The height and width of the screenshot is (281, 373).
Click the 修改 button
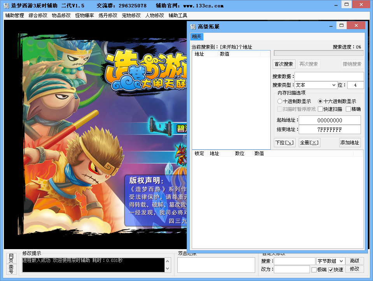(x=355, y=269)
